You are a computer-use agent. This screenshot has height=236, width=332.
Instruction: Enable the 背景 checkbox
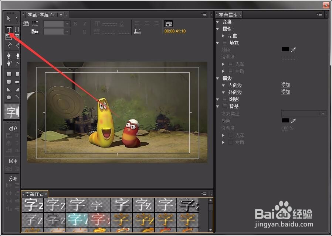click(x=225, y=106)
